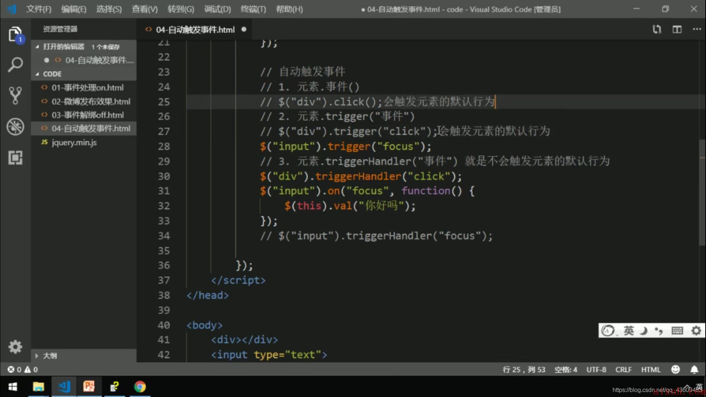Open the Source Control view
The height and width of the screenshot is (397, 706).
click(x=15, y=96)
